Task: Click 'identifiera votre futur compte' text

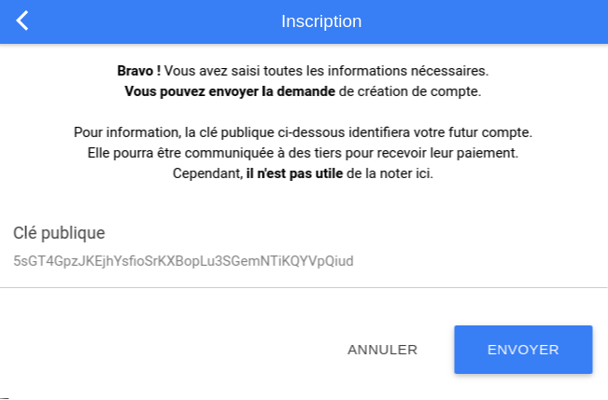Action: (440, 132)
